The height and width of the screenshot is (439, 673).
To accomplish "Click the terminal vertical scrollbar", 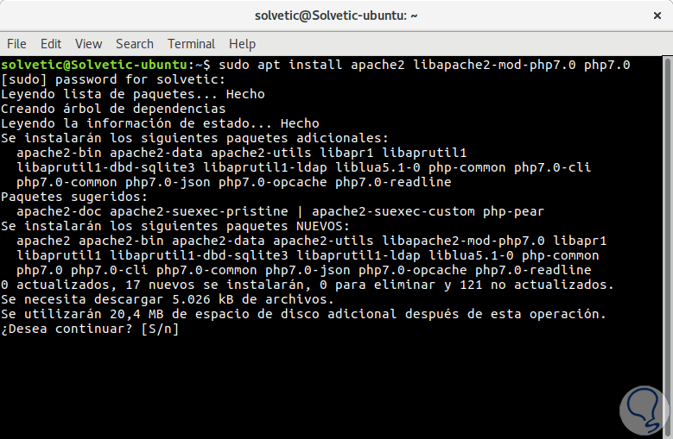I will (668, 247).
